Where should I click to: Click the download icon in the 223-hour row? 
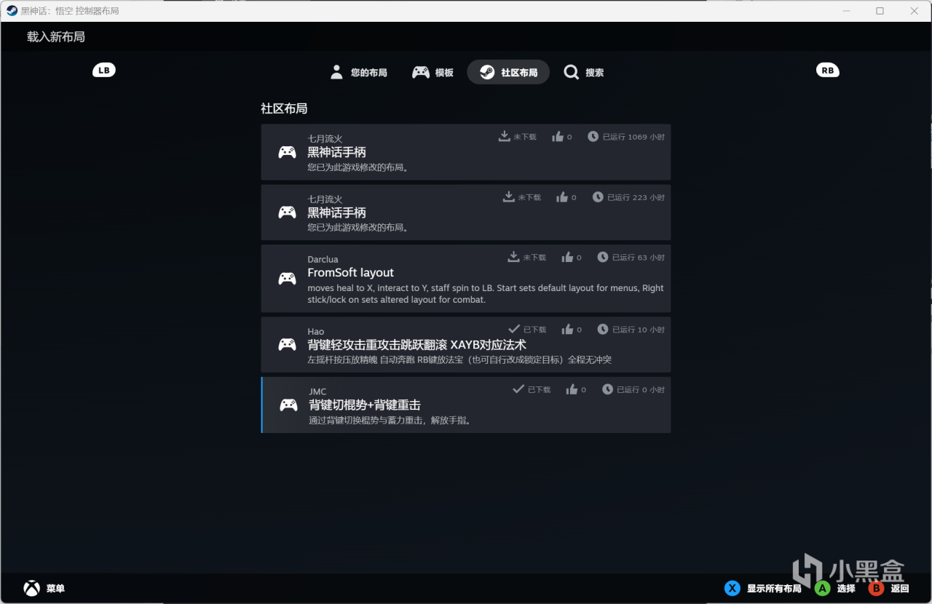pos(508,196)
